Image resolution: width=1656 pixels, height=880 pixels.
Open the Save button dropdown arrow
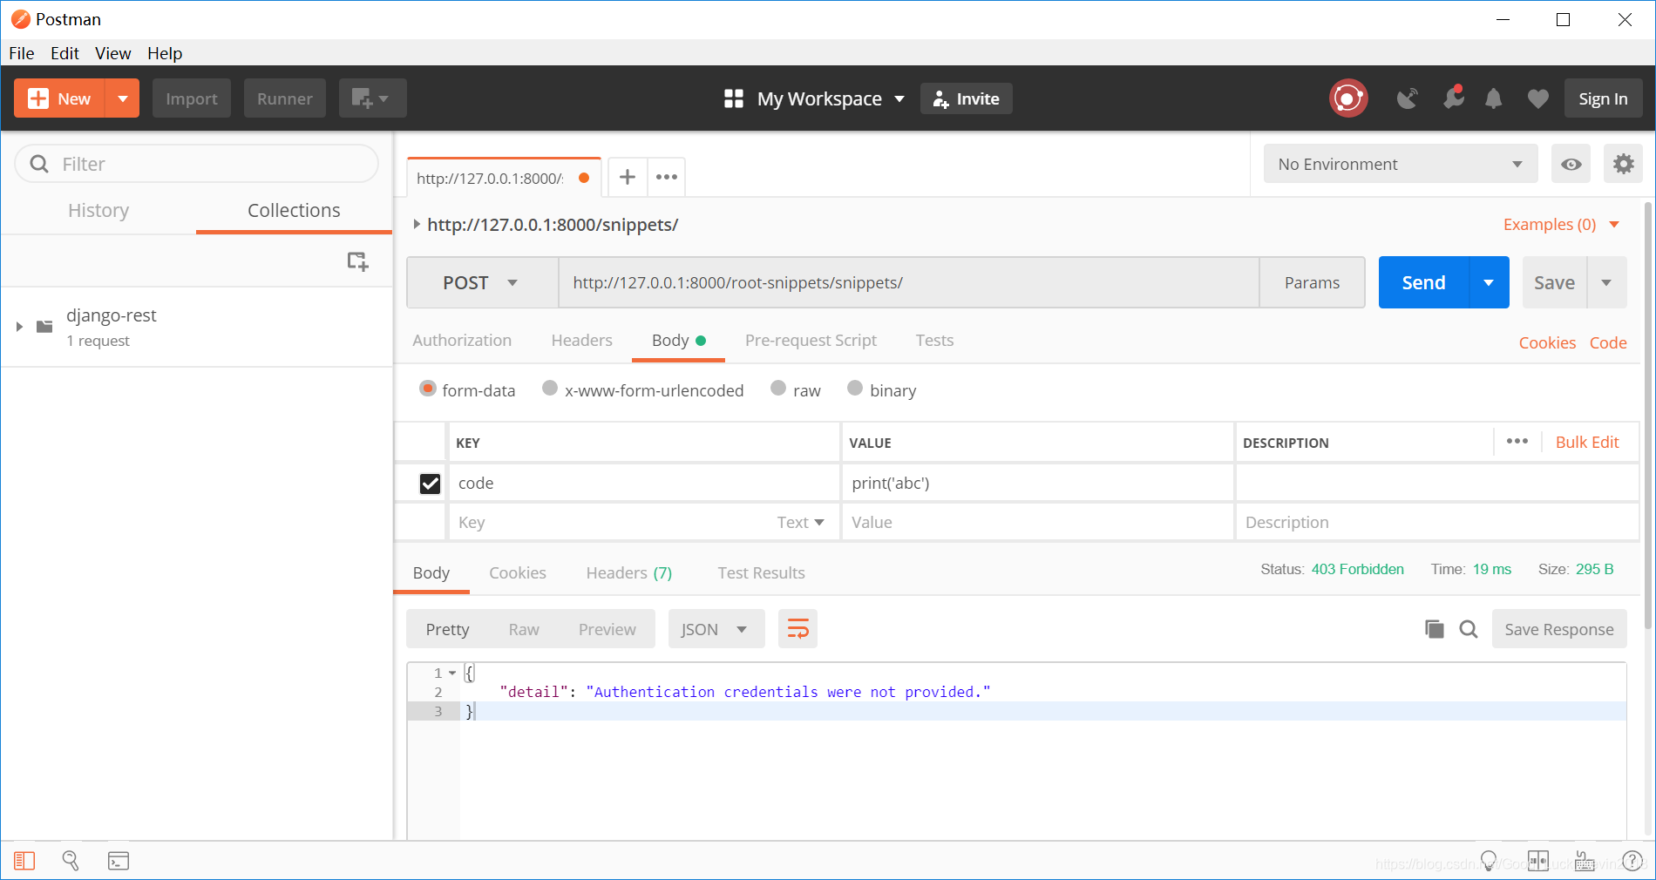1606,282
